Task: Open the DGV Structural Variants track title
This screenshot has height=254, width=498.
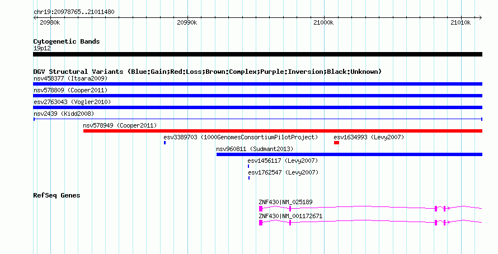Action: point(208,72)
